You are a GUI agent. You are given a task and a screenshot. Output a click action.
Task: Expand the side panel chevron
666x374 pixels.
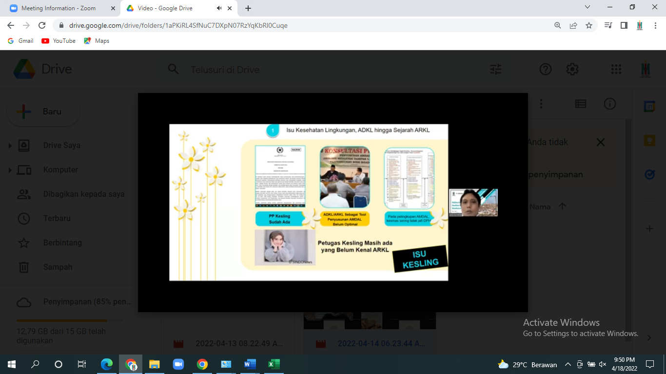[649, 337]
